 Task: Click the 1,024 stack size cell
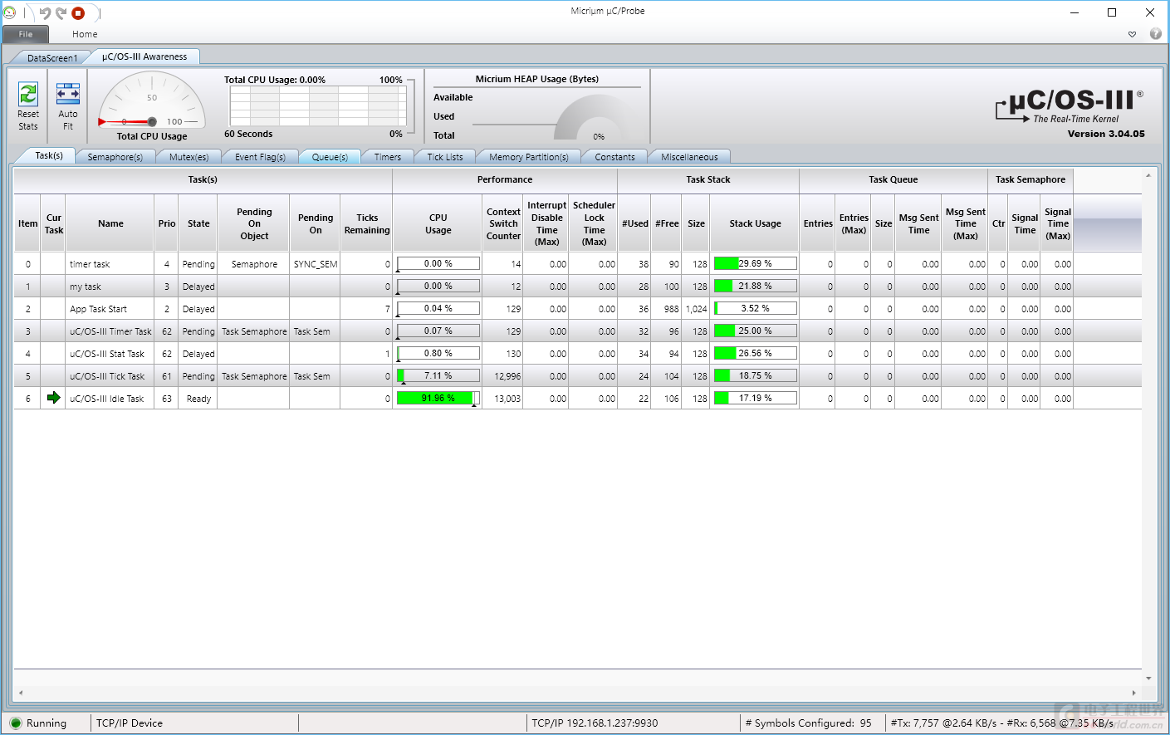696,309
